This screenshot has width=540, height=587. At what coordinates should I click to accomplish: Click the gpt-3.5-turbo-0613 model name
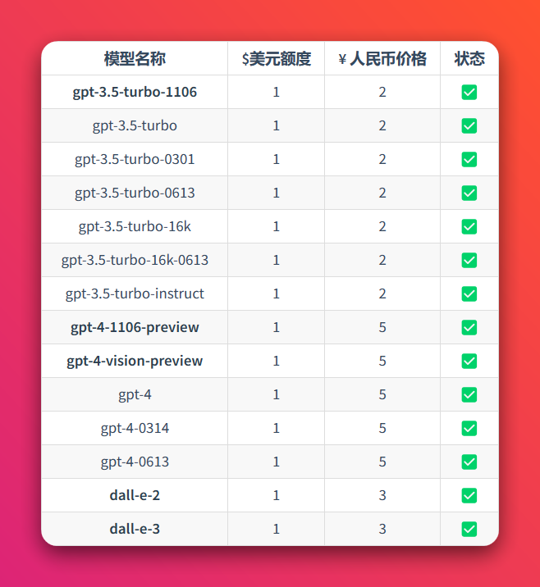click(x=135, y=193)
